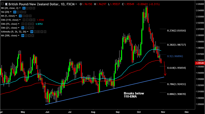Open settings gear for MA (200, close)
The height and width of the screenshot is (114, 205).
tap(26, 36)
